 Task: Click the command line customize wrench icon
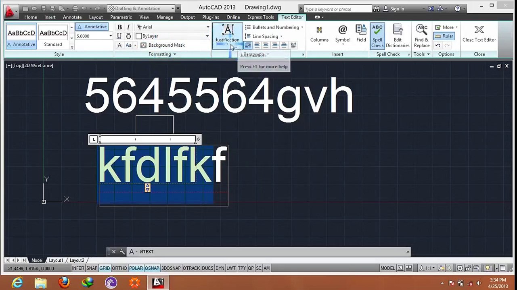click(122, 252)
